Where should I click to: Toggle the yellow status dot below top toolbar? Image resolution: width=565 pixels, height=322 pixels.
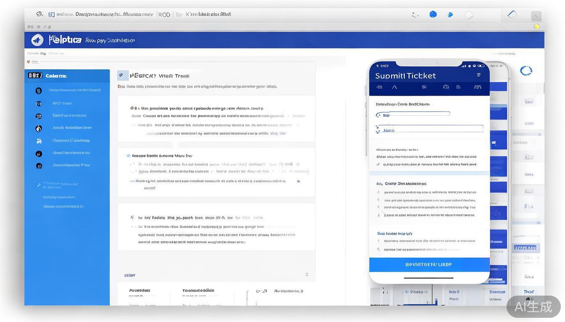point(536,26)
